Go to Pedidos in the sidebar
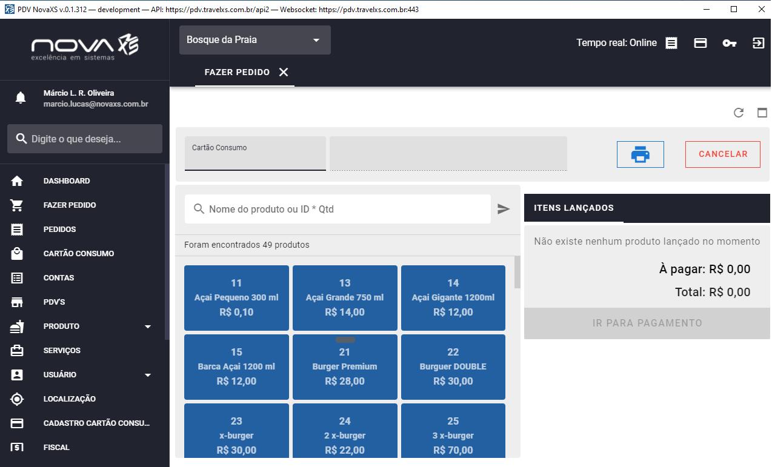The height and width of the screenshot is (467, 772). click(x=59, y=230)
